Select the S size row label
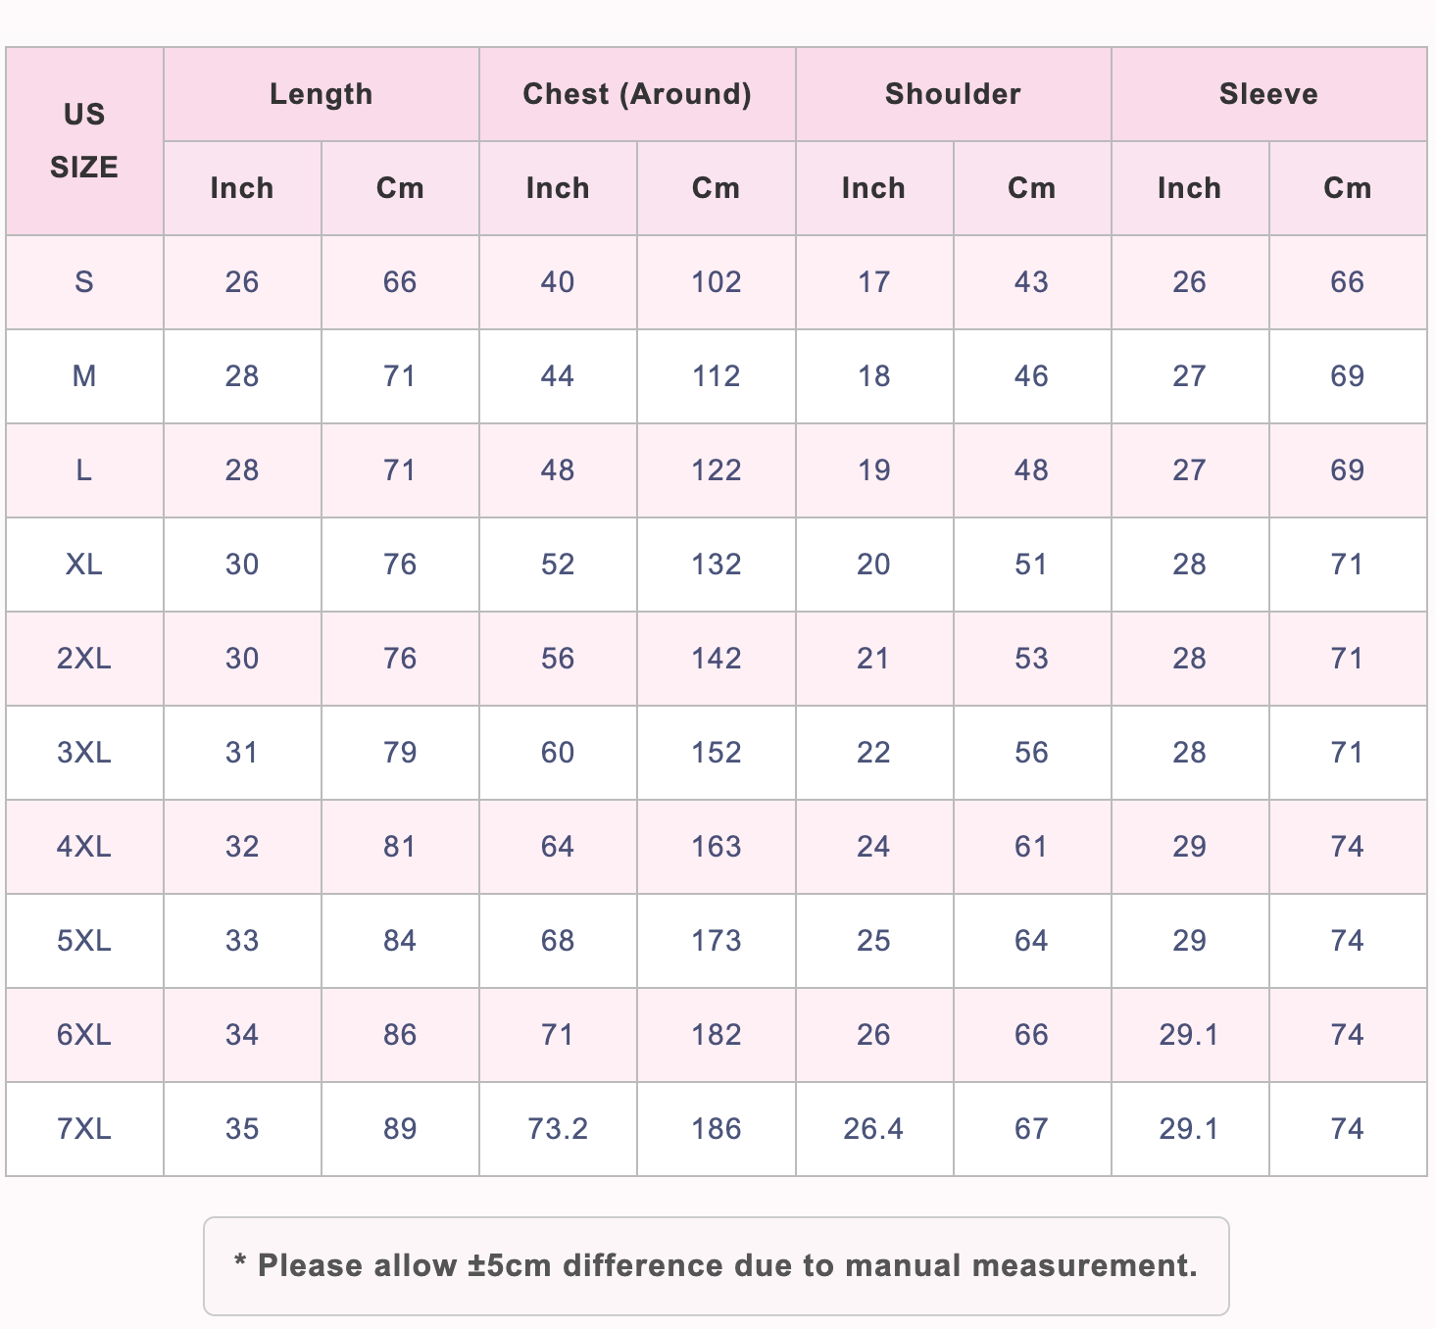This screenshot has height=1329, width=1435. pyautogui.click(x=84, y=282)
